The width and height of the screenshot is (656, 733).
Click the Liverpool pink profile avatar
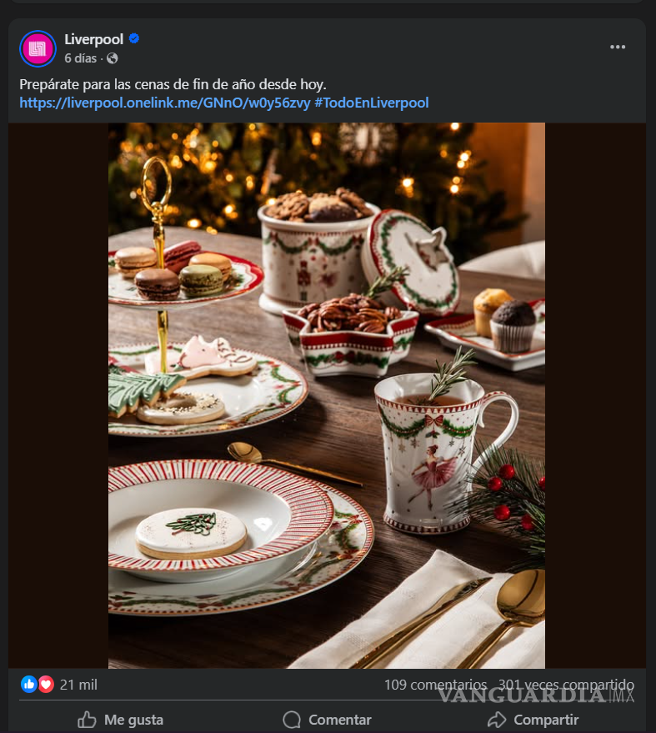38,48
